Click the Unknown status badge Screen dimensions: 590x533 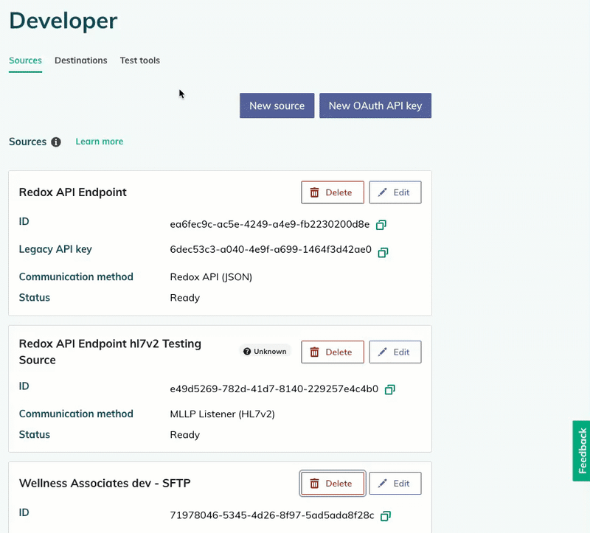click(265, 352)
